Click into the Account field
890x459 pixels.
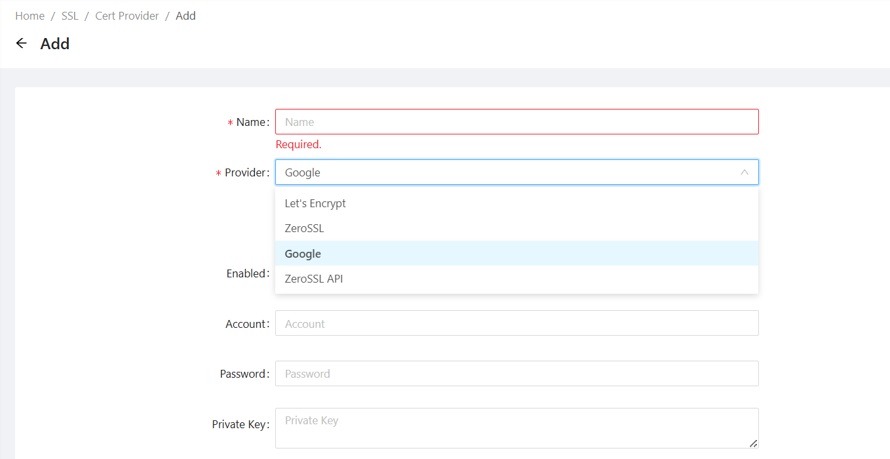coord(516,323)
